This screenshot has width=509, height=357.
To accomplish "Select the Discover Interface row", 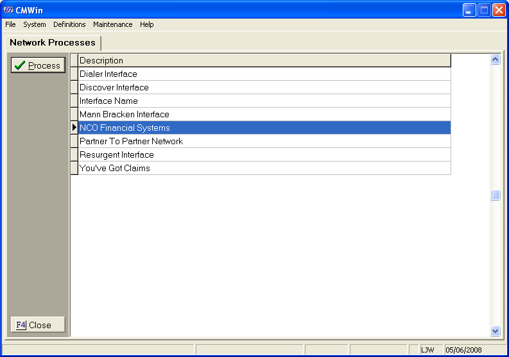I will point(264,87).
